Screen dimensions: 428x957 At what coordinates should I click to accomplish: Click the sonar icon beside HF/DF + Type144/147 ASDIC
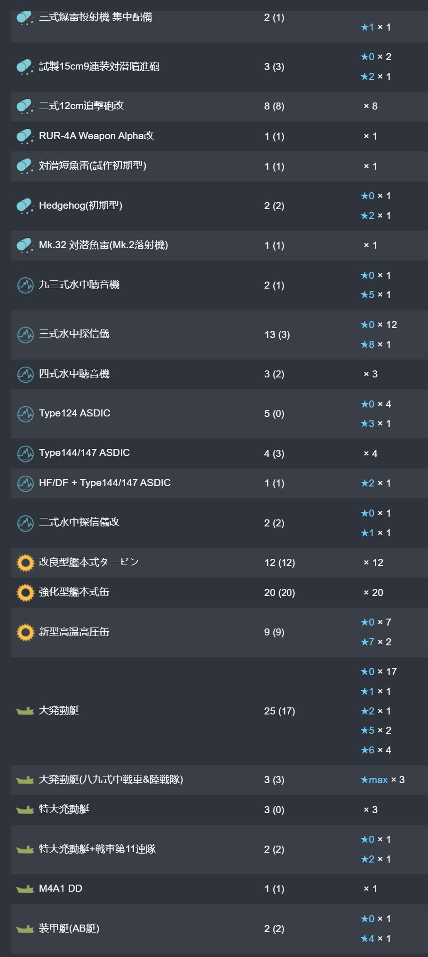tap(25, 483)
